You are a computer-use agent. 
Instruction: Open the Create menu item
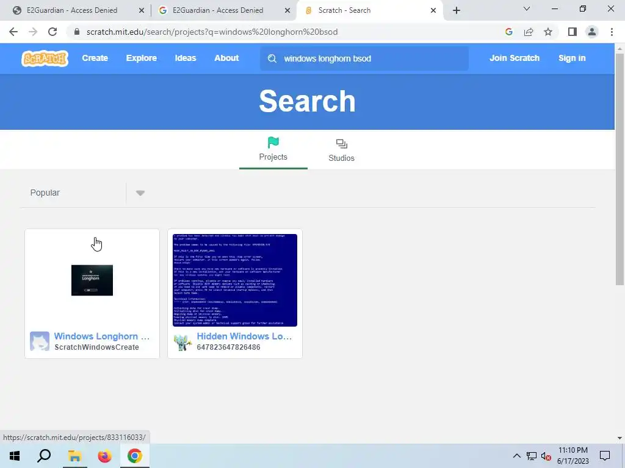point(95,58)
